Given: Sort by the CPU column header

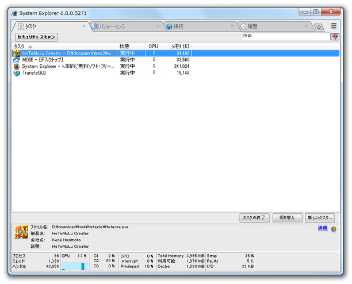Looking at the screenshot, I should [x=154, y=46].
